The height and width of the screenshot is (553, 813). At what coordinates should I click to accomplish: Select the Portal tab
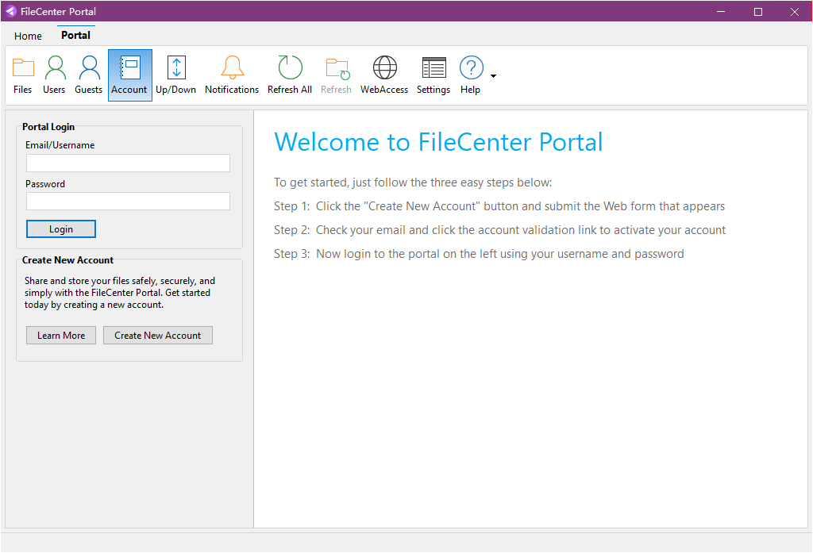75,35
